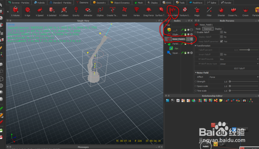The height and width of the screenshot is (149, 259).
Task: Open the Mesh shelf tab
Action: (x=138, y=2)
